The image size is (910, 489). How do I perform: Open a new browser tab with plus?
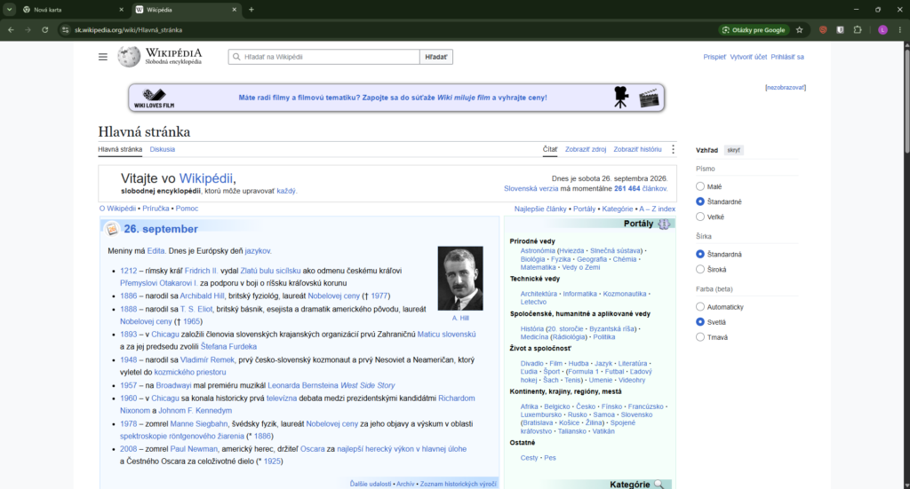click(x=251, y=9)
